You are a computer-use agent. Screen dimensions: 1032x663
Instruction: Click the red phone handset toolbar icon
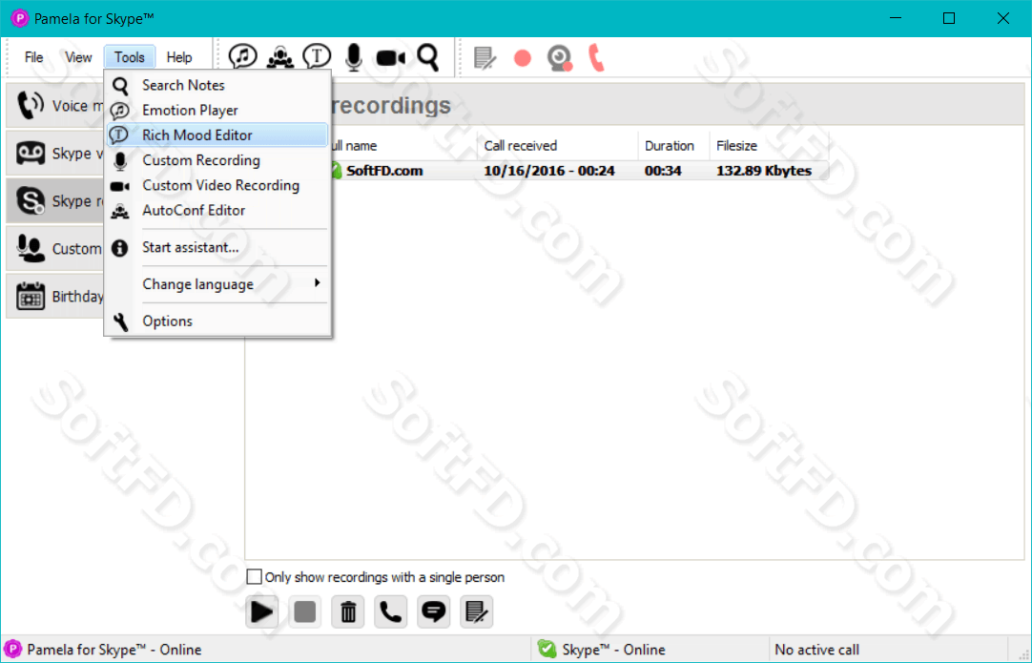[596, 57]
